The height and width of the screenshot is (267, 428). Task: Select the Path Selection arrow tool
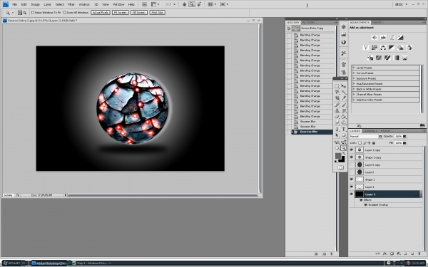(x=337, y=135)
